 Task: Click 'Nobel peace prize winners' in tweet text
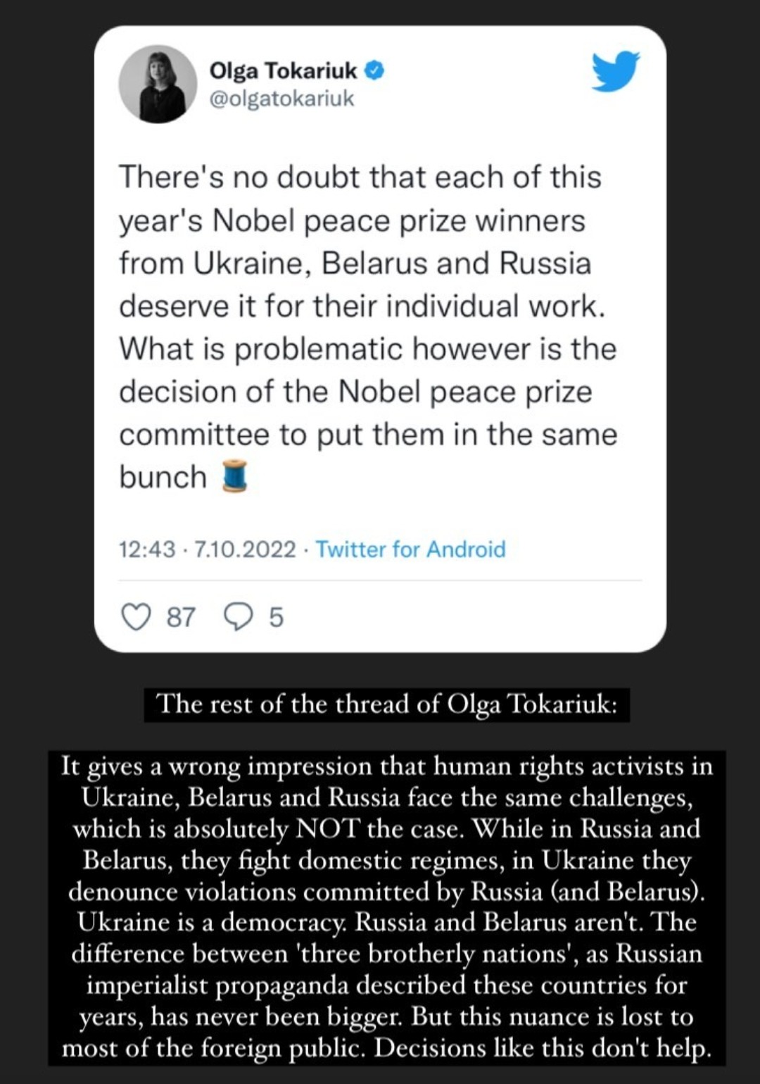[398, 220]
